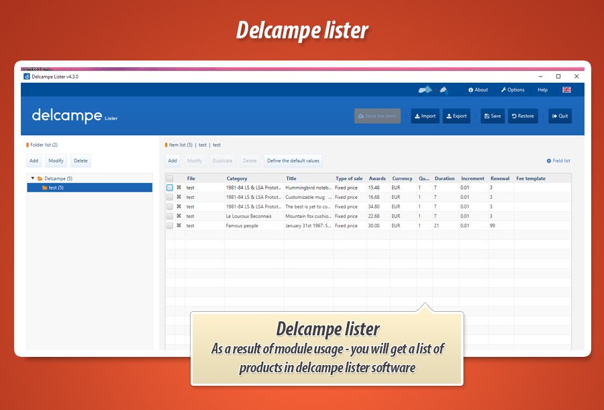Check the box for Hummingbird notebook item

tap(170, 188)
